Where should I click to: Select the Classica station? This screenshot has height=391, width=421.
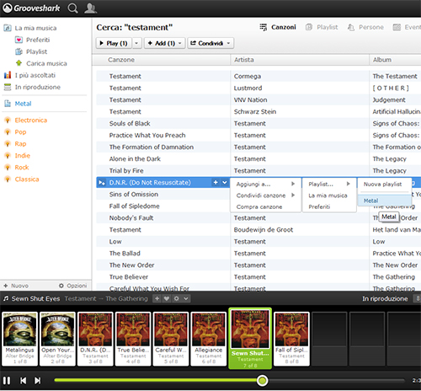pyautogui.click(x=21, y=179)
